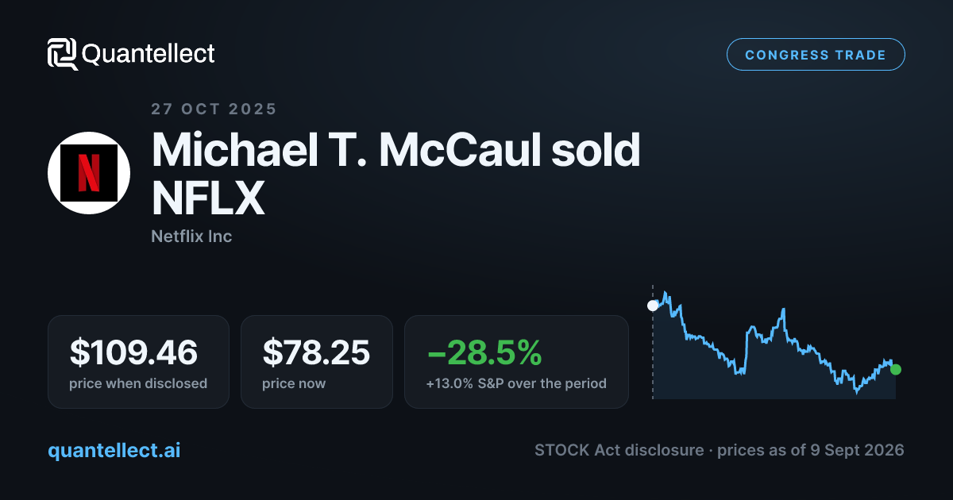Click the dashed vertical disclosure line on chart

pyautogui.click(x=653, y=341)
